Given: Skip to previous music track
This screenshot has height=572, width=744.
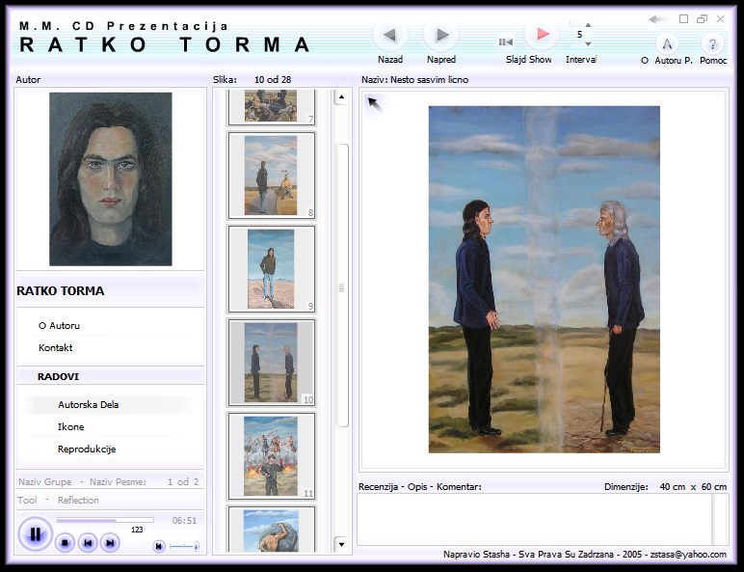Looking at the screenshot, I should (88, 542).
